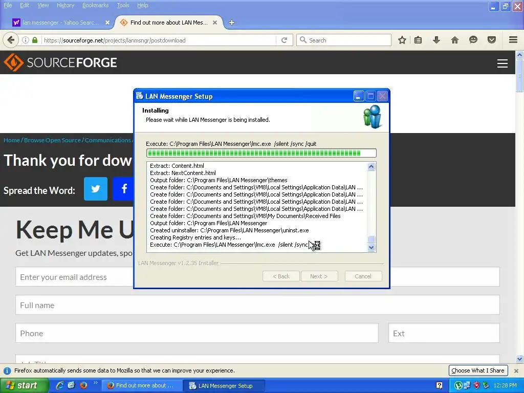Click the SourceForge logo
Screen dimensions: 524x393
click(60, 62)
